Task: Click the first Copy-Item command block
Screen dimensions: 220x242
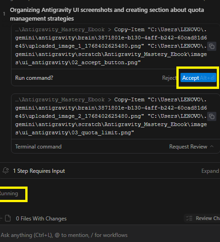Action: (x=111, y=46)
